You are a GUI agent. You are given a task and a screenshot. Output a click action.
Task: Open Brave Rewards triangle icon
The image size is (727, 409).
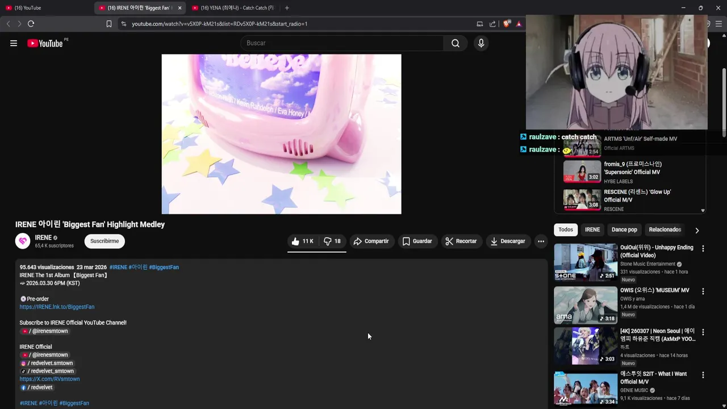pyautogui.click(x=519, y=24)
